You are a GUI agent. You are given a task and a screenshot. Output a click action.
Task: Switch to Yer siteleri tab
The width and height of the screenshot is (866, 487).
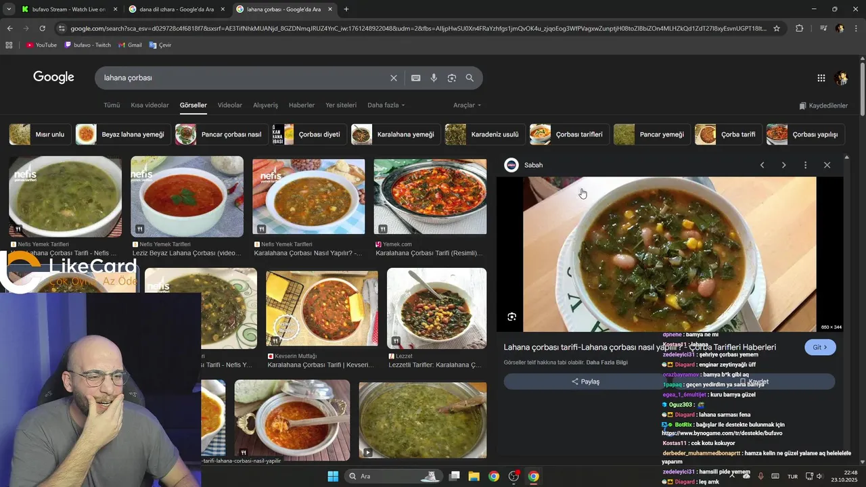click(341, 106)
